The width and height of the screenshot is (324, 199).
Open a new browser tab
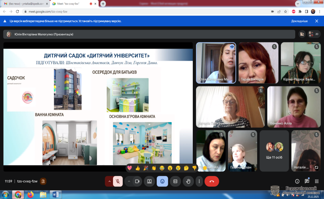pyautogui.click(x=103, y=3)
